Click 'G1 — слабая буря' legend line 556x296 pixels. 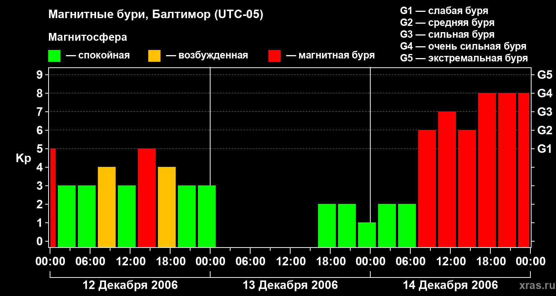click(x=444, y=11)
